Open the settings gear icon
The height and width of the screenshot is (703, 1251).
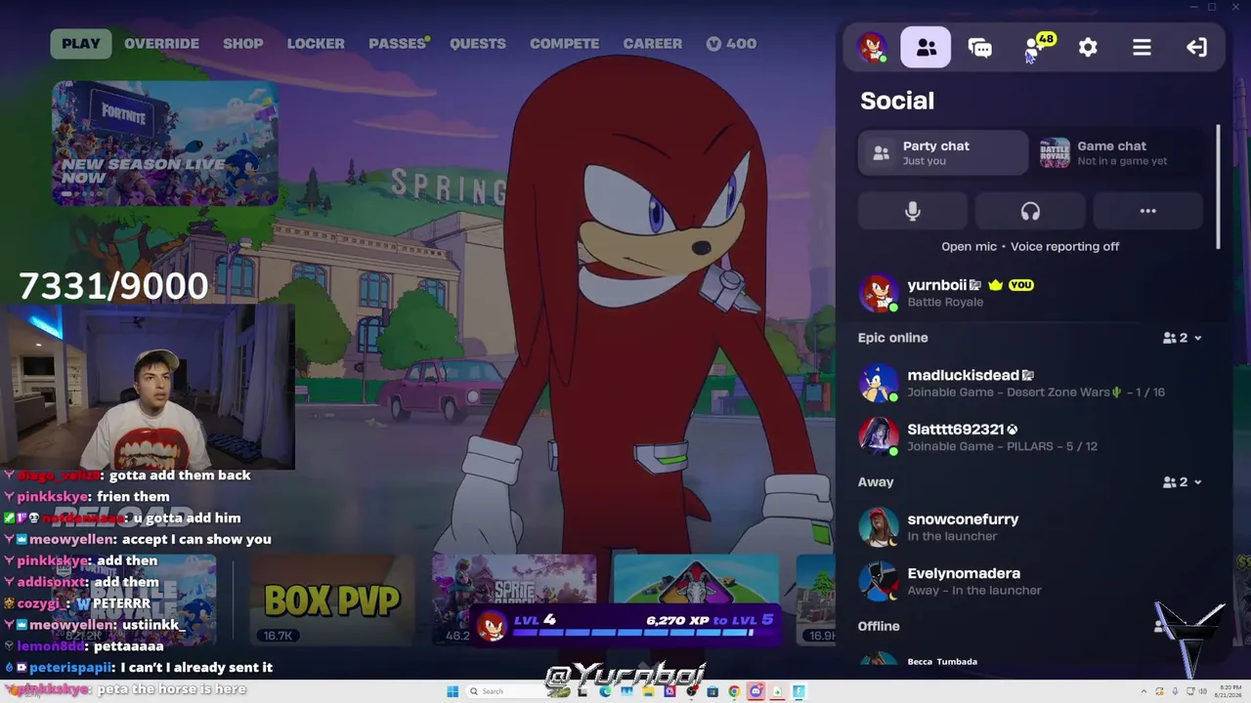point(1088,47)
